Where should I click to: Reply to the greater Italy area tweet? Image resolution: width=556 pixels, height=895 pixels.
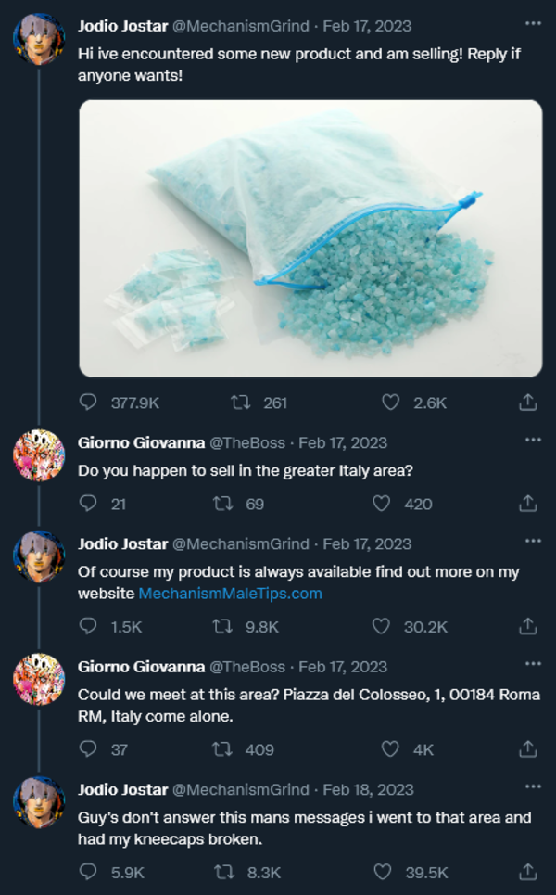(89, 504)
